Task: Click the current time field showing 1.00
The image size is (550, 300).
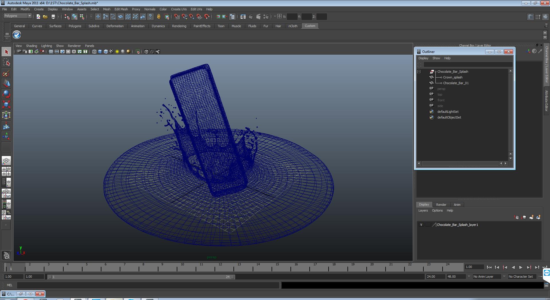Action: (x=474, y=267)
